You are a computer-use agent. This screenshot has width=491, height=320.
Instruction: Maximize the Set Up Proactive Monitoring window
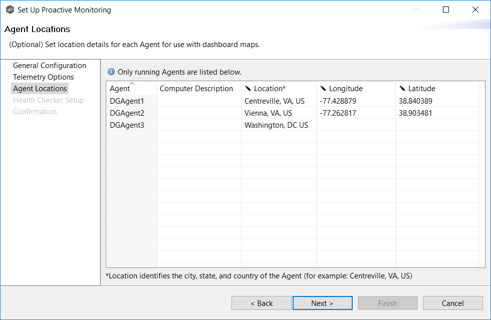[x=446, y=10]
